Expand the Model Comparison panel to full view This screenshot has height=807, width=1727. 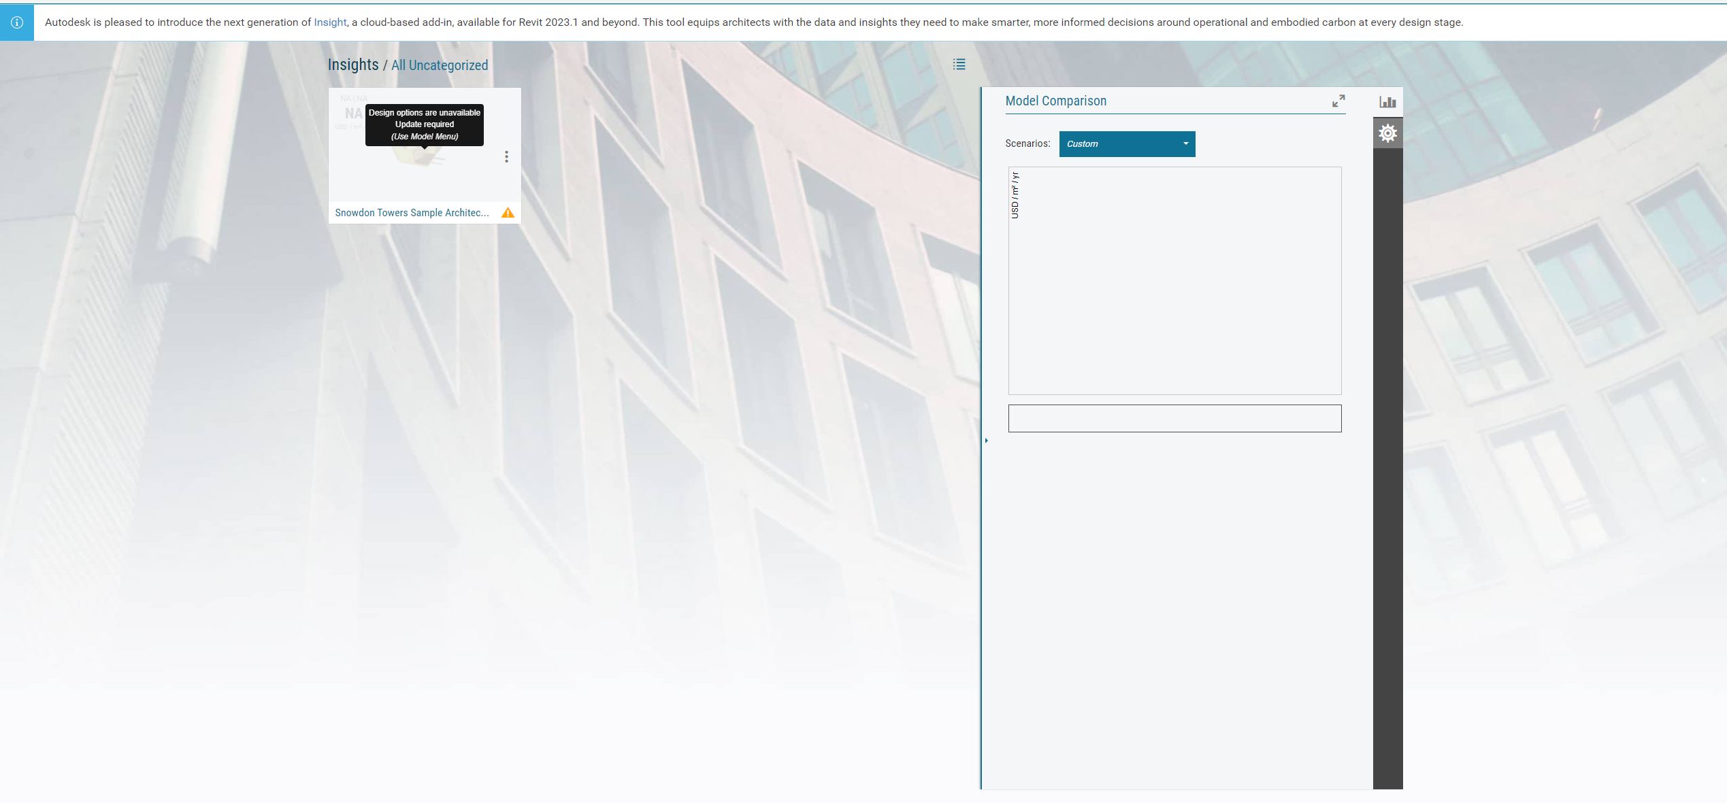(x=1338, y=101)
